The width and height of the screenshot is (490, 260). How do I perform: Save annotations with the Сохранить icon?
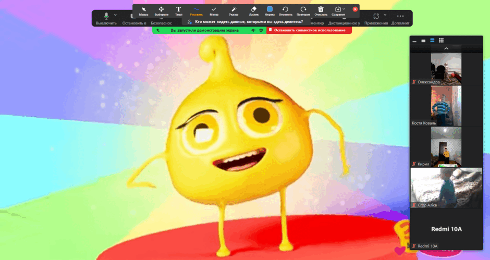pyautogui.click(x=338, y=11)
